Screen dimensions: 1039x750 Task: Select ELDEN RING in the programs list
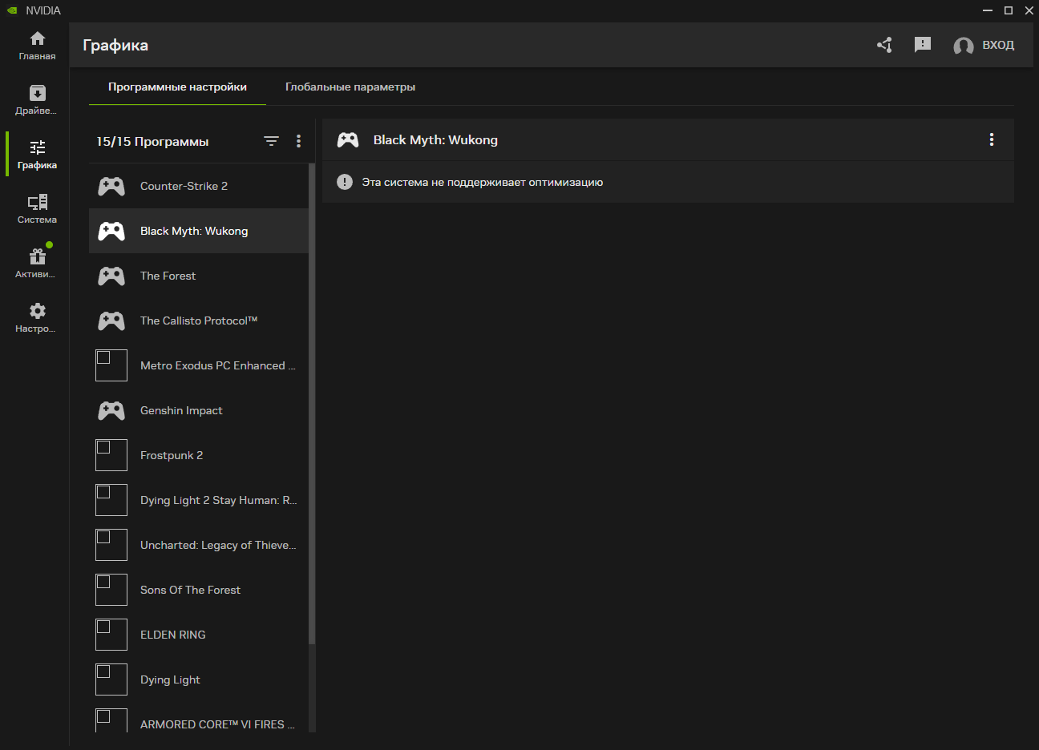point(173,635)
